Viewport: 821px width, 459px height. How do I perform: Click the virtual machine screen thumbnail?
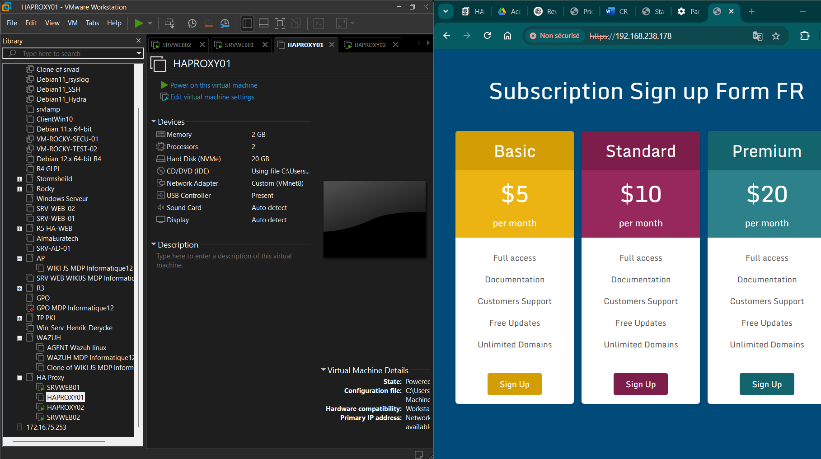[x=375, y=220]
